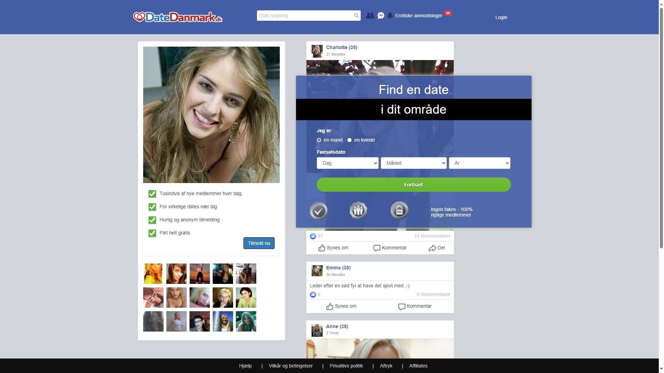Click Synes om on Emma's post
Screen dimensions: 664x373
click(x=341, y=306)
